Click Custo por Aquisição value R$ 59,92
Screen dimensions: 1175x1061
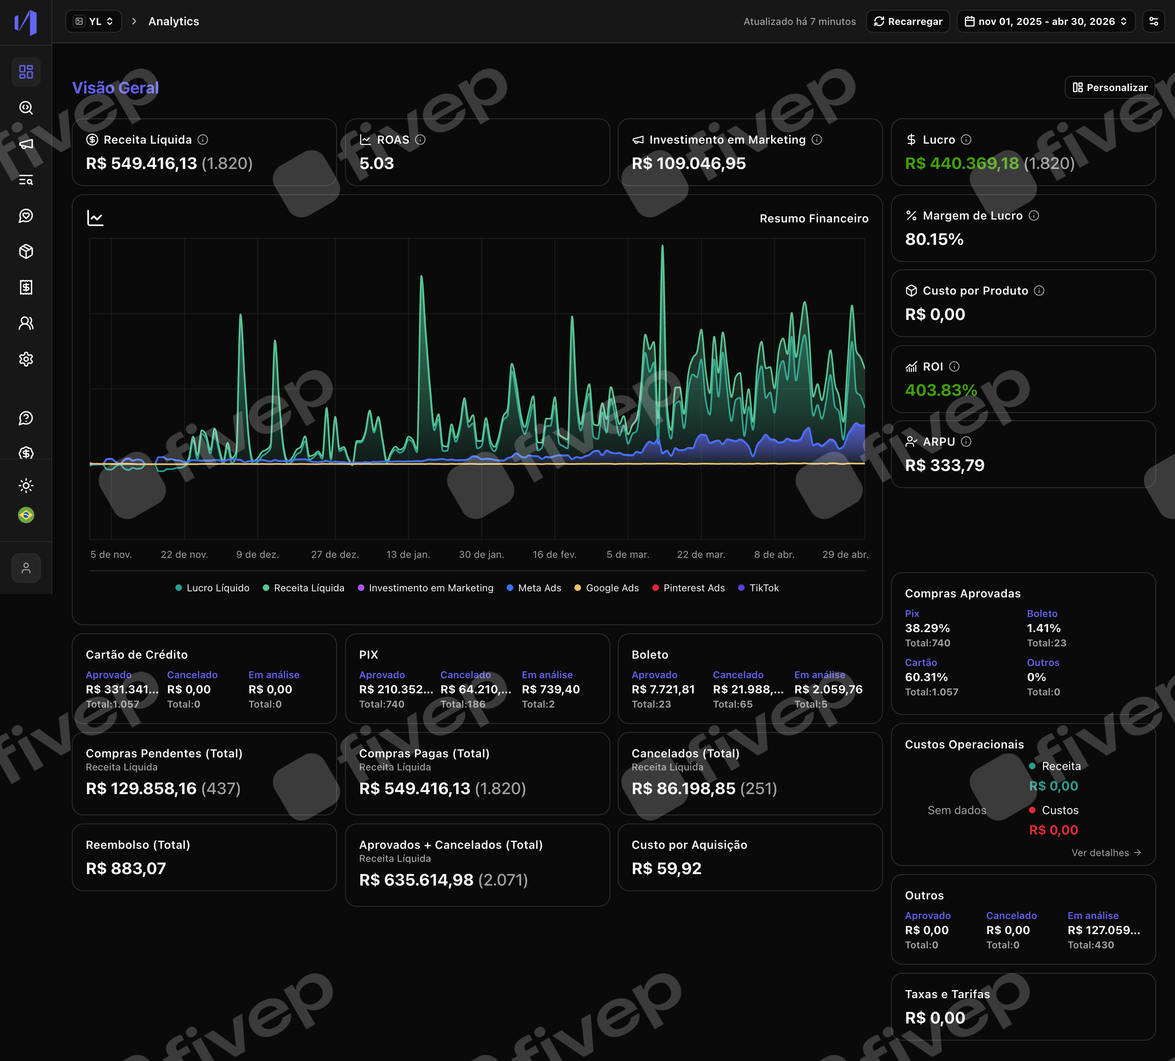pos(666,869)
